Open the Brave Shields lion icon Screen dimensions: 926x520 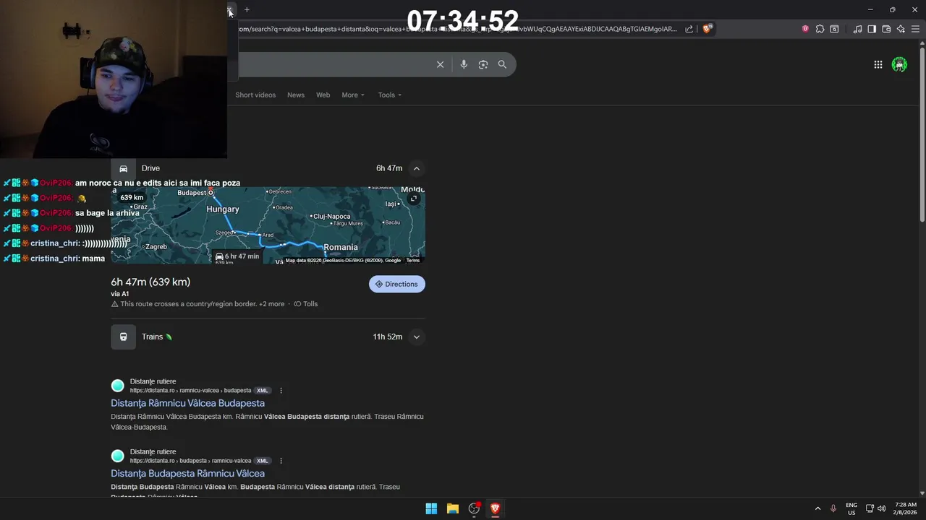(707, 29)
